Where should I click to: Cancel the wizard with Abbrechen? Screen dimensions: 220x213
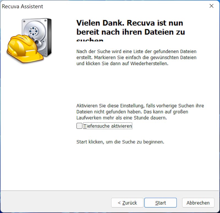click(198, 203)
